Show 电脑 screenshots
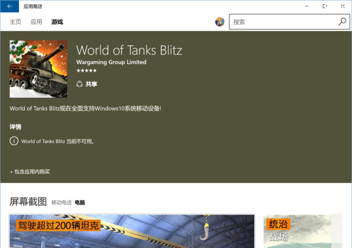The width and height of the screenshot is (352, 248). pos(80,202)
